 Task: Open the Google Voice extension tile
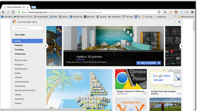coord(165,82)
